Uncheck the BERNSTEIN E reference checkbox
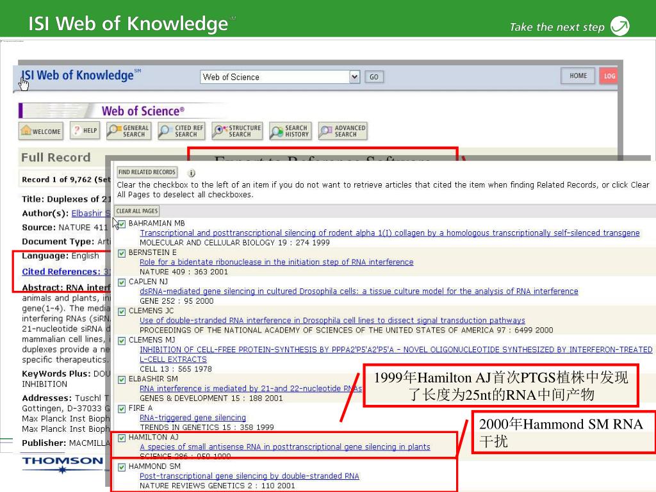Viewport: 656px width, 492px height. point(122,253)
